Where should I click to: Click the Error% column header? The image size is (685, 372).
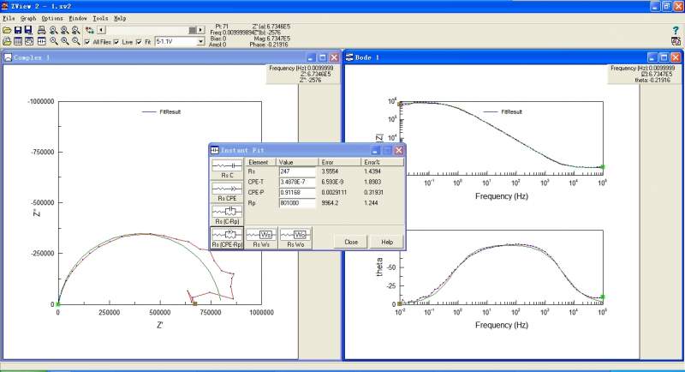(x=382, y=162)
